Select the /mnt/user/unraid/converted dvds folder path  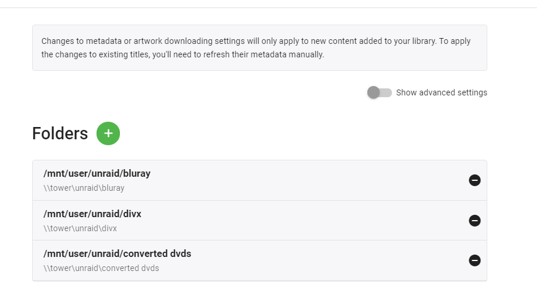click(x=117, y=254)
